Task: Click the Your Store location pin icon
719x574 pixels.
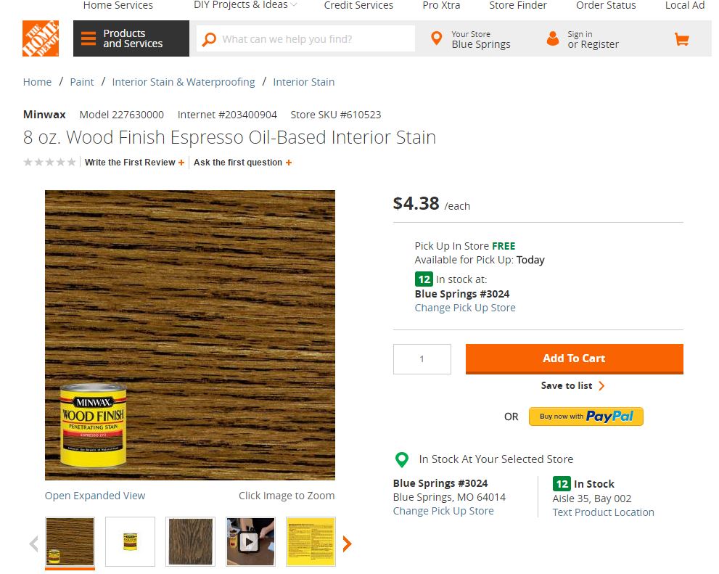Action: (x=437, y=38)
